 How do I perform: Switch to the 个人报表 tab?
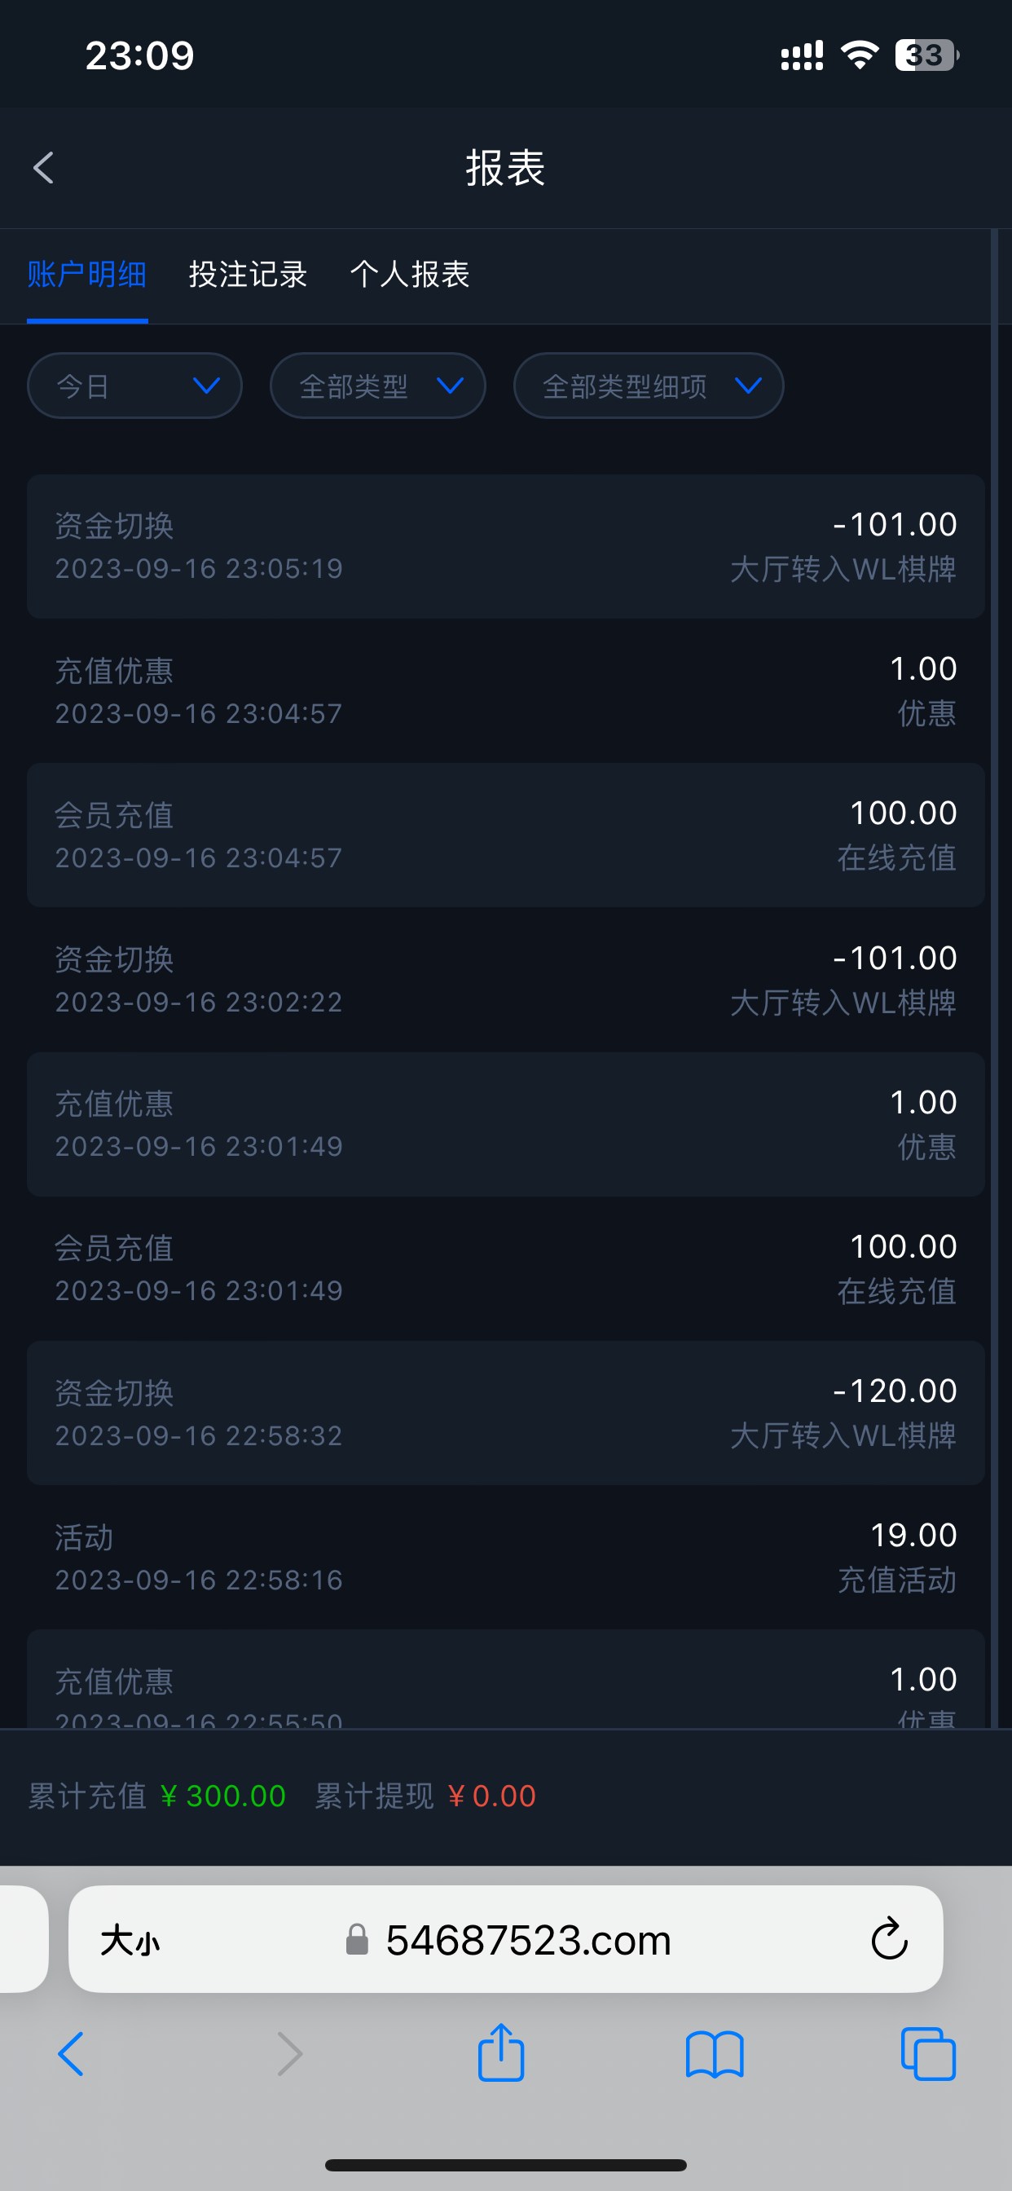(x=410, y=275)
